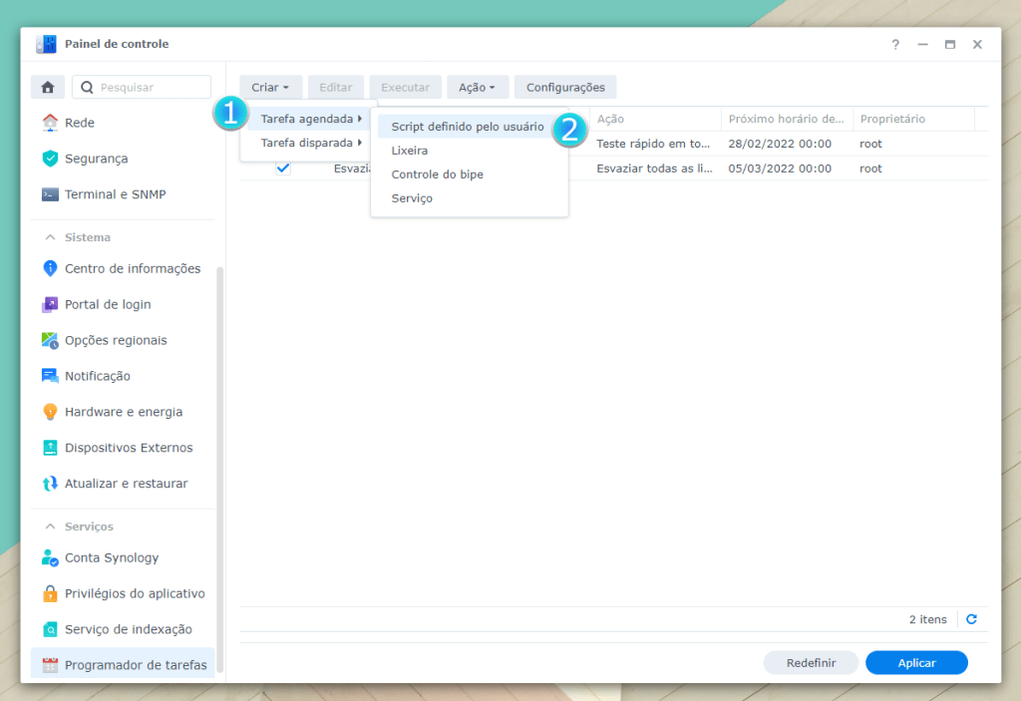Open the Criar dropdown button
This screenshot has width=1021, height=701.
270,88
